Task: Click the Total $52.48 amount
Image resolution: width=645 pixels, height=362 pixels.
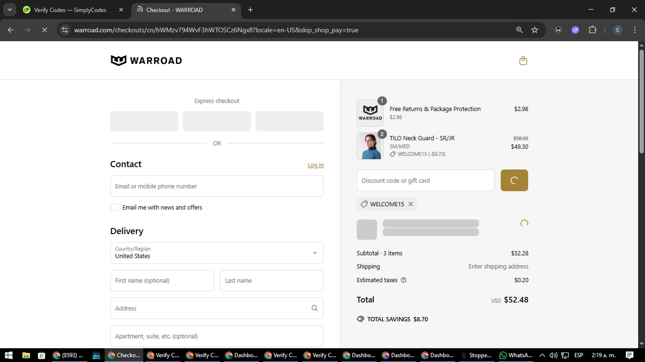Action: click(x=516, y=300)
